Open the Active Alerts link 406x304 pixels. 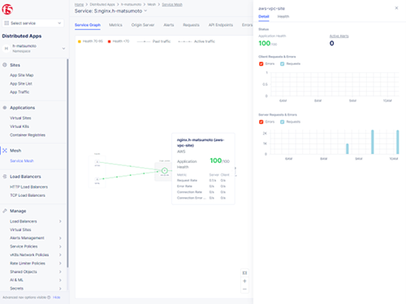tap(339, 36)
